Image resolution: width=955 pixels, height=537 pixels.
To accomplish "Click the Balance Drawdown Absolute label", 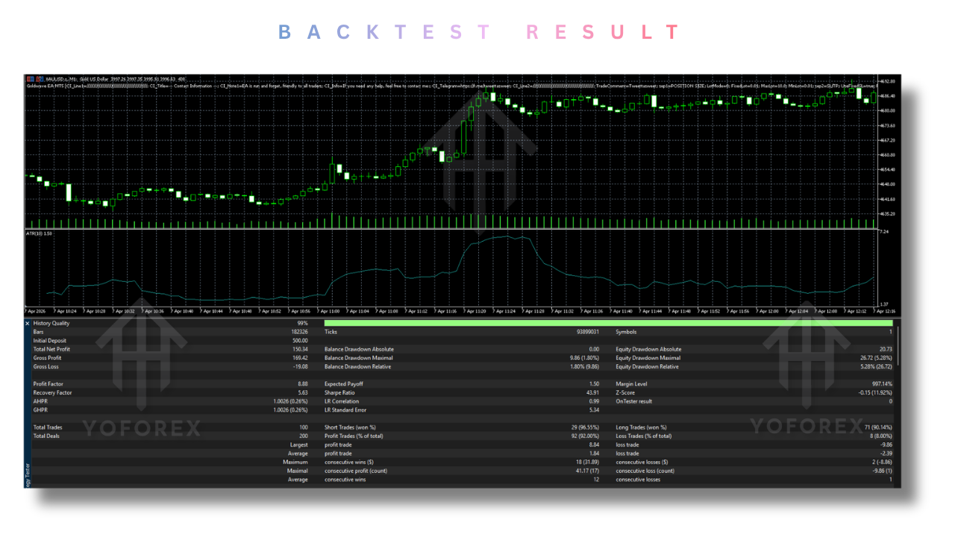I will (x=359, y=349).
